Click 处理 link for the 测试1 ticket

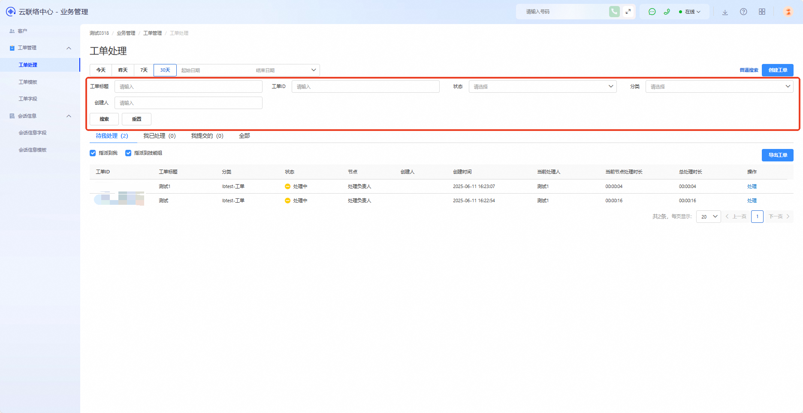tap(752, 186)
